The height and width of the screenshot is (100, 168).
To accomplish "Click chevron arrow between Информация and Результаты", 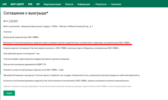I will 93,4.
